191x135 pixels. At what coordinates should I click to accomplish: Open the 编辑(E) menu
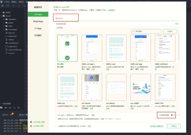point(14,2)
